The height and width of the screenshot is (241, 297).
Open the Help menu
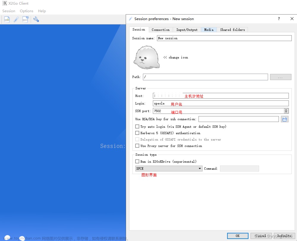pyautogui.click(x=42, y=11)
